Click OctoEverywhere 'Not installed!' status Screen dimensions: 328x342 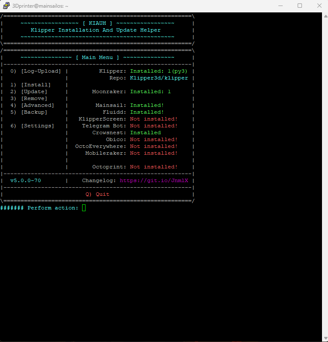154,146
